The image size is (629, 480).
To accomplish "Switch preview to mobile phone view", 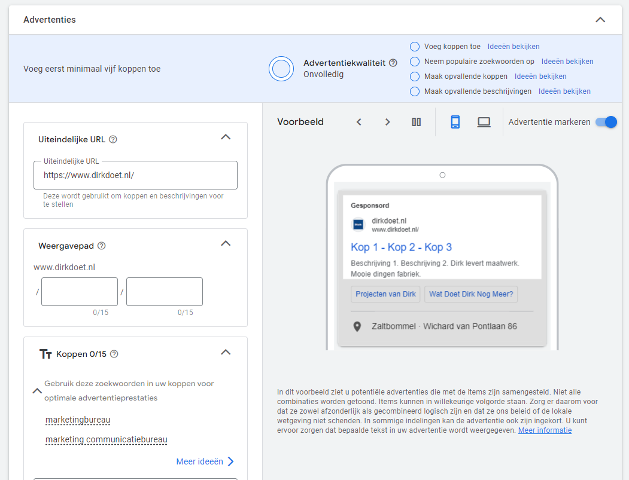I will click(x=455, y=122).
